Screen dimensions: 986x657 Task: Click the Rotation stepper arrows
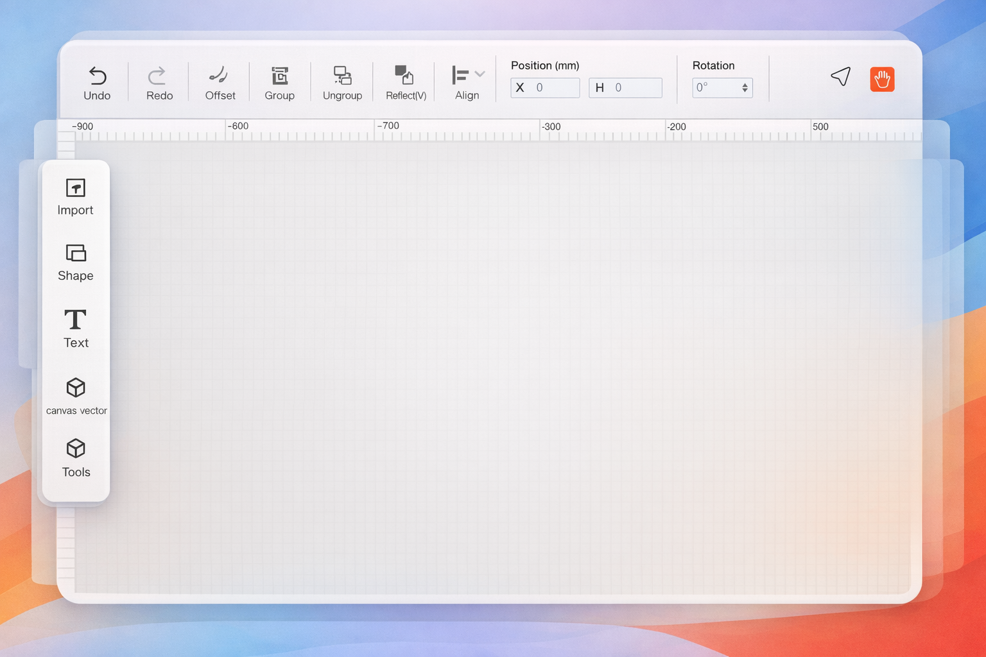(x=745, y=88)
